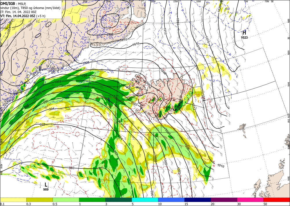Screen dimensions: 290x206
Task: Click the '0.5' legend scale value
Action: [55, 204]
